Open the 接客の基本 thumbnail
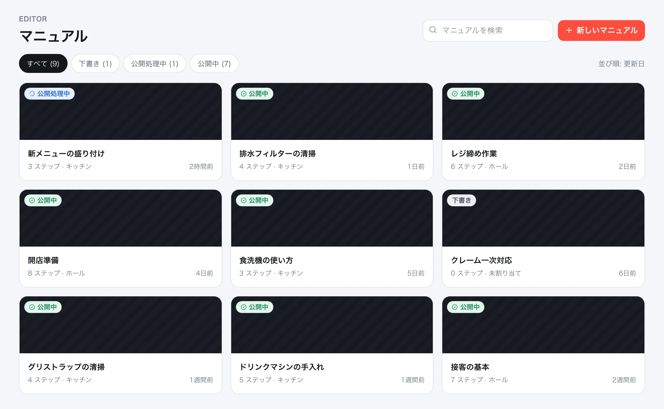Viewport: 664px width, 409px height. point(543,325)
